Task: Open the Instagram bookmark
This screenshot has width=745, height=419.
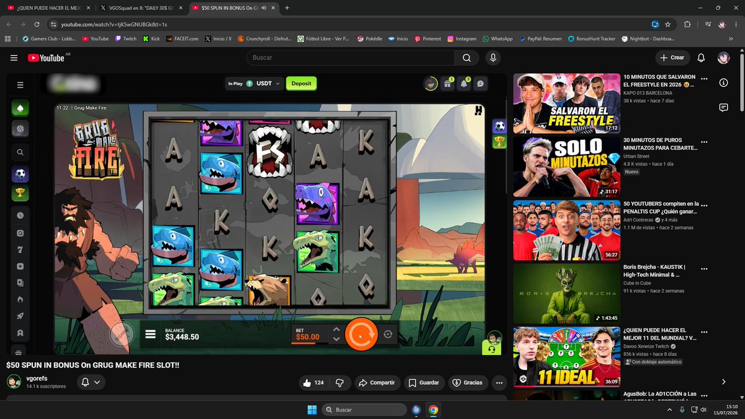Action: (x=462, y=38)
